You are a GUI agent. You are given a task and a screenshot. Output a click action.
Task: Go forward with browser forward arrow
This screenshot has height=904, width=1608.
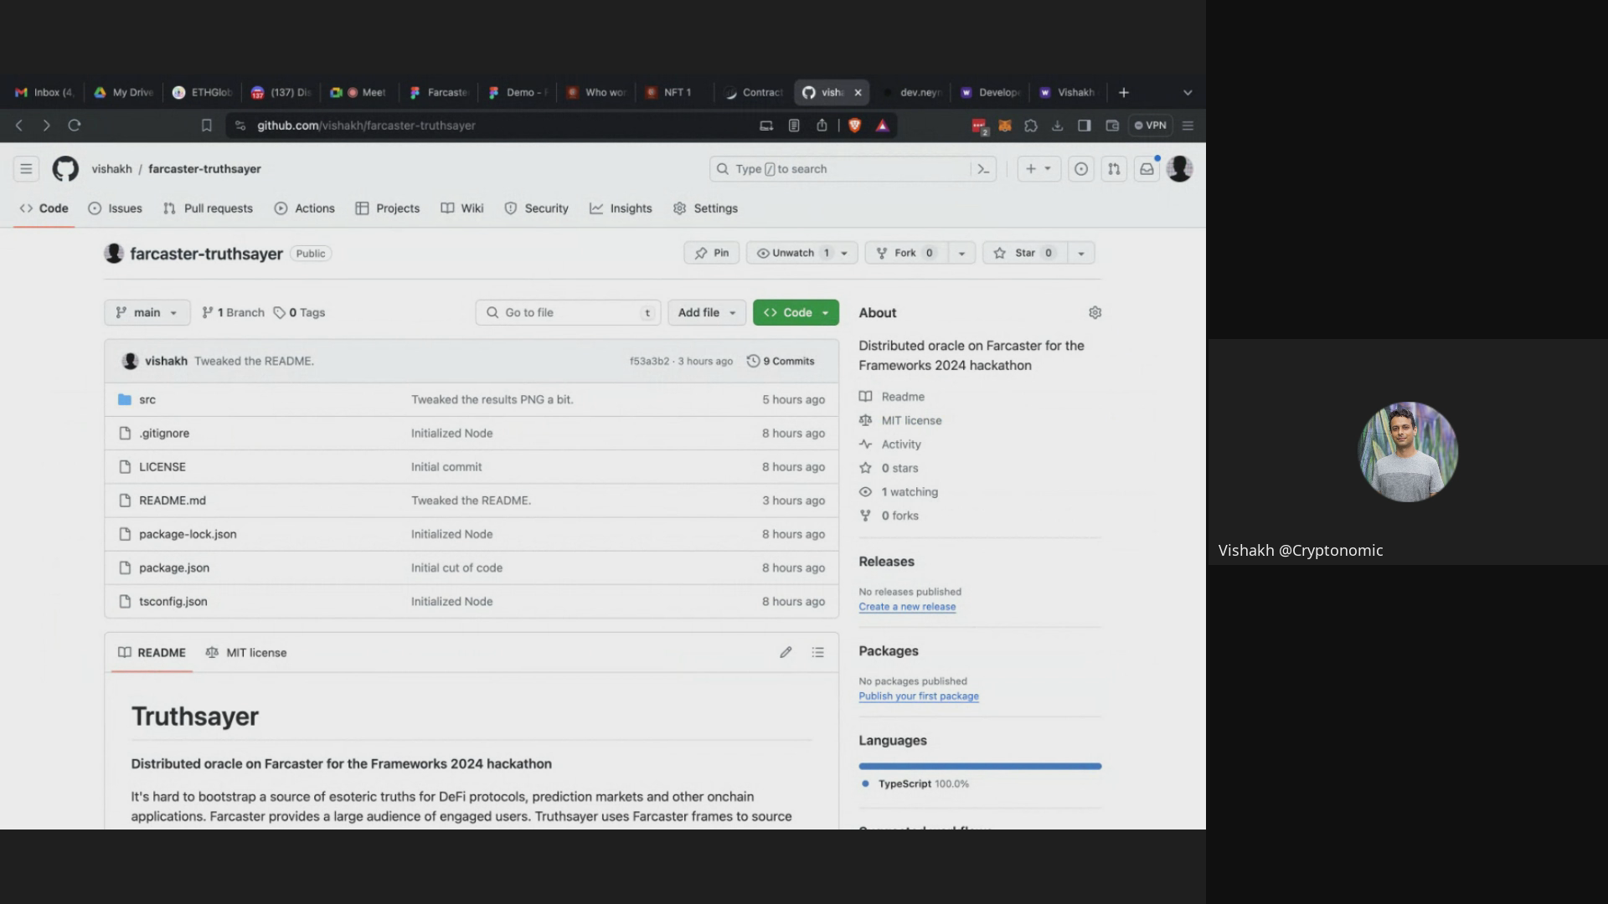pyautogui.click(x=46, y=126)
